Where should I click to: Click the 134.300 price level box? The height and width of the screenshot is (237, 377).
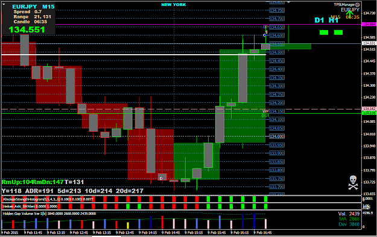coord(277,86)
